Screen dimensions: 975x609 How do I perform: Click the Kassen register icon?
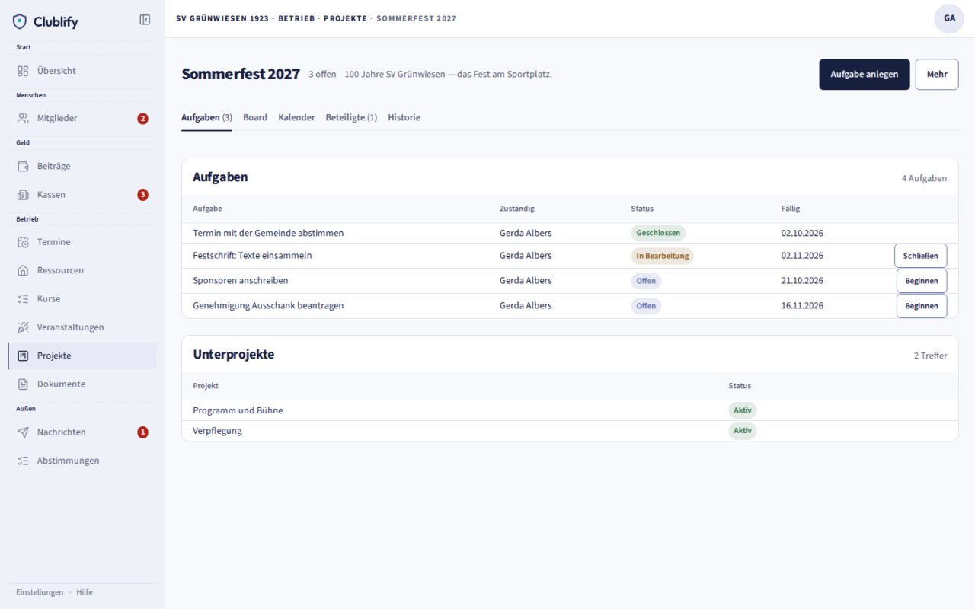click(x=23, y=195)
